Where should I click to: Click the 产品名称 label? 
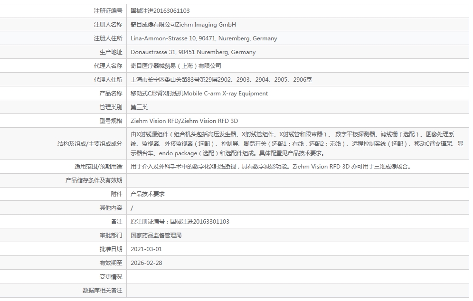point(111,94)
